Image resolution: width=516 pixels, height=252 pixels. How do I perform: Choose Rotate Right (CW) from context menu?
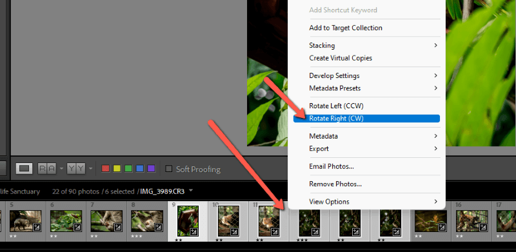[366, 119]
